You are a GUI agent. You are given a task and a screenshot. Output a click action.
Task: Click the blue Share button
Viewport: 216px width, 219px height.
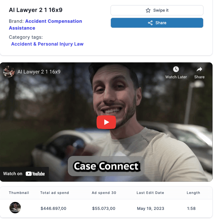point(157,23)
